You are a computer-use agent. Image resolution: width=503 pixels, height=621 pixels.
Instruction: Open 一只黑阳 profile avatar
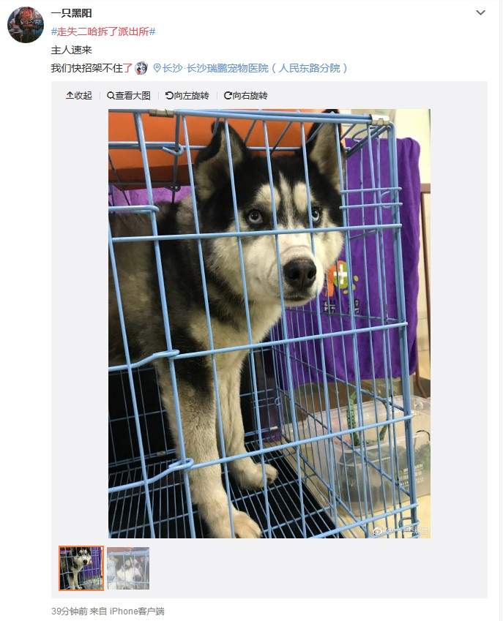pos(26,25)
